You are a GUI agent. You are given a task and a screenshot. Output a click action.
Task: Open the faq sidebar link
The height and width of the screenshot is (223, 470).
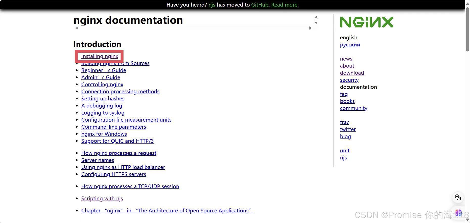(344, 94)
